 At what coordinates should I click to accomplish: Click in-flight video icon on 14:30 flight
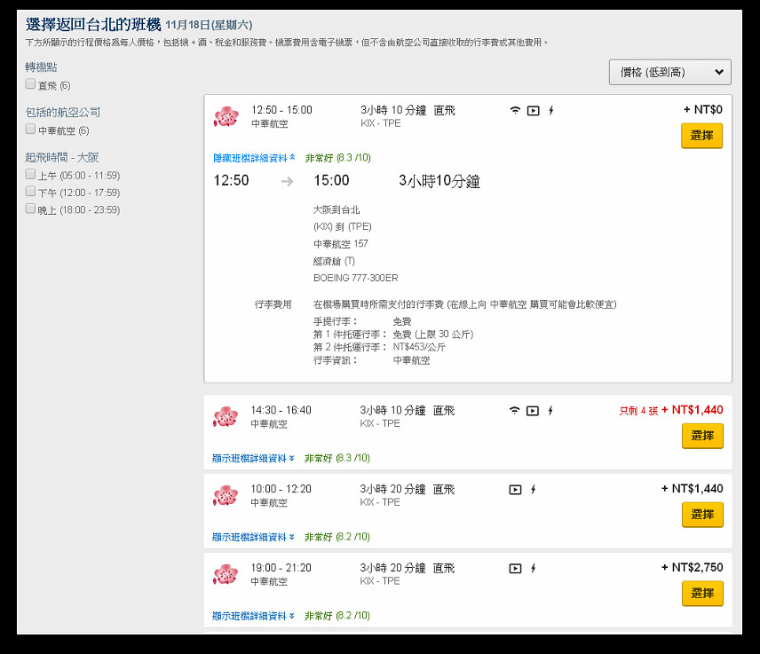[533, 411]
